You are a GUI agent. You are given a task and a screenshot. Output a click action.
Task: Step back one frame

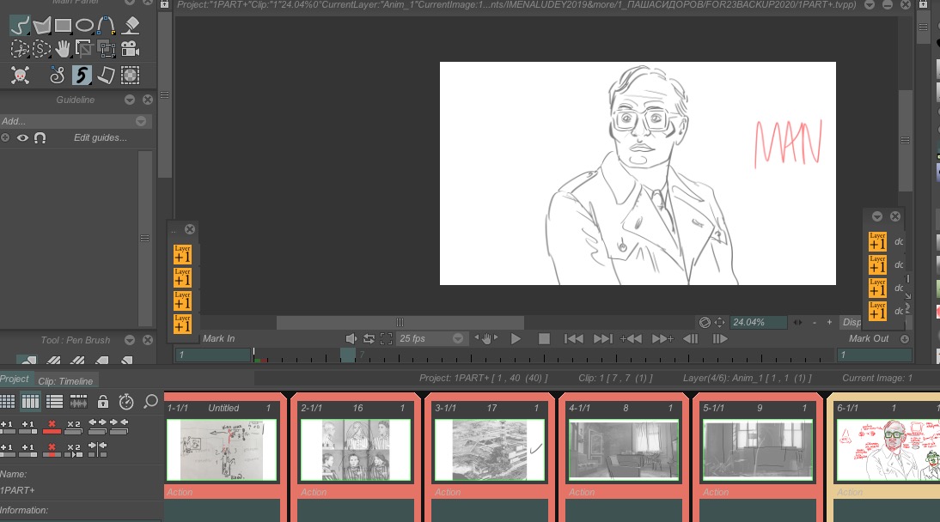[x=690, y=338]
